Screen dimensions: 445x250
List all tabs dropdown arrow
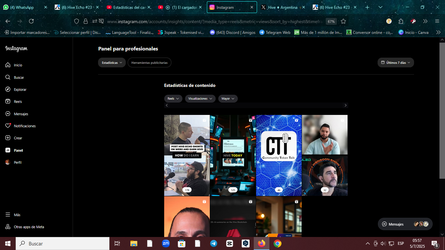coord(380,7)
